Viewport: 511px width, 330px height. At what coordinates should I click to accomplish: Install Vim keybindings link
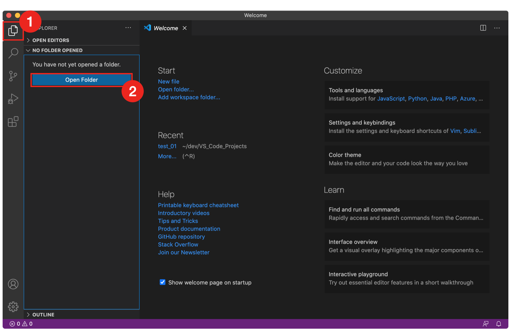coord(455,131)
